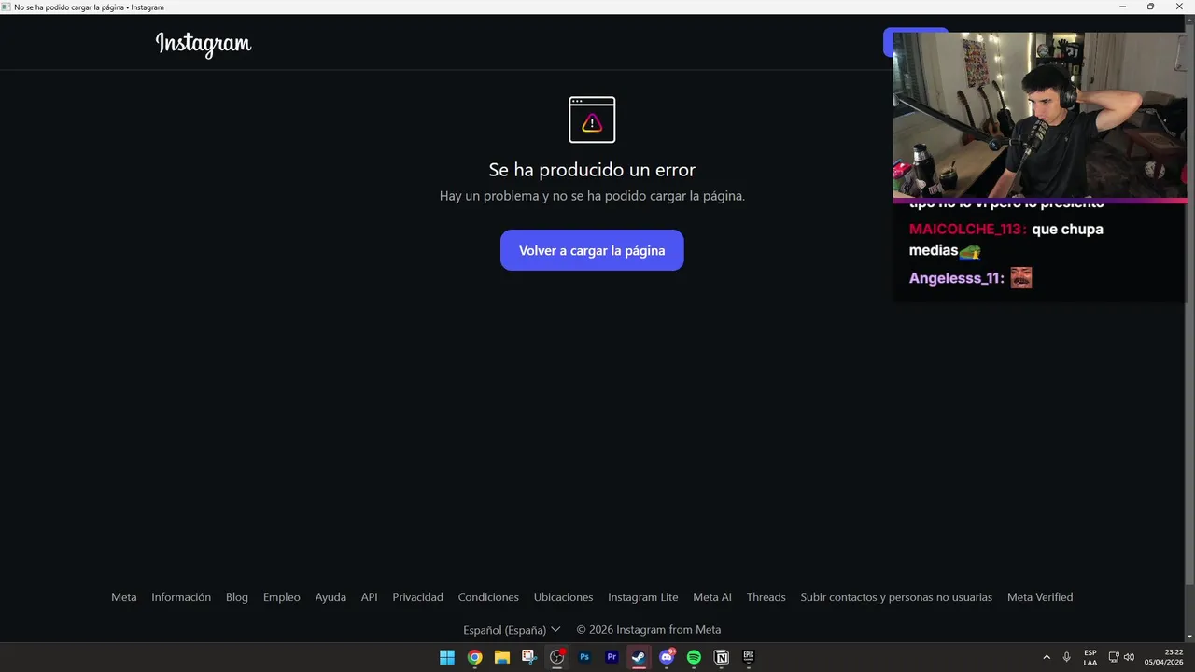Open the Blog footer link
The height and width of the screenshot is (672, 1195).
(237, 597)
